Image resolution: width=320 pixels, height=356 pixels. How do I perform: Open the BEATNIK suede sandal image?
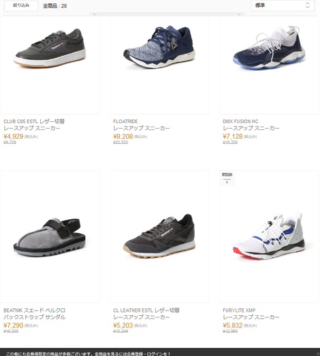tap(49, 238)
